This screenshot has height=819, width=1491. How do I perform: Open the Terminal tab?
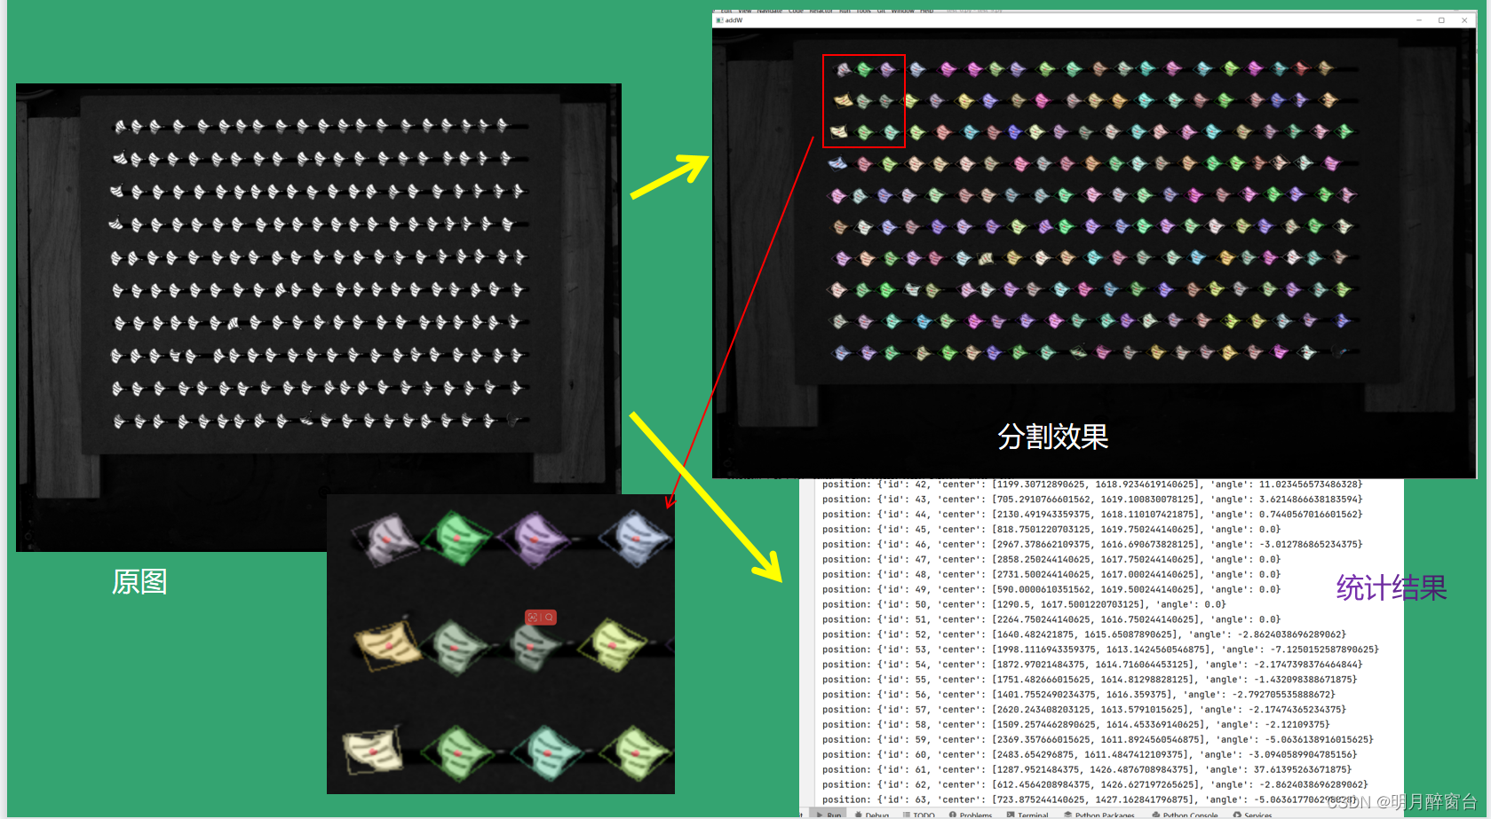click(x=1027, y=815)
